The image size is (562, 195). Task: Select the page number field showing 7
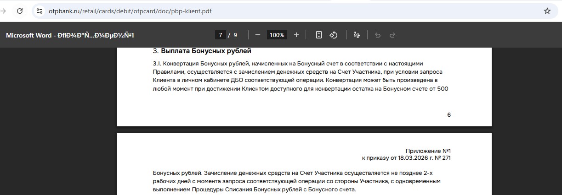click(x=221, y=35)
